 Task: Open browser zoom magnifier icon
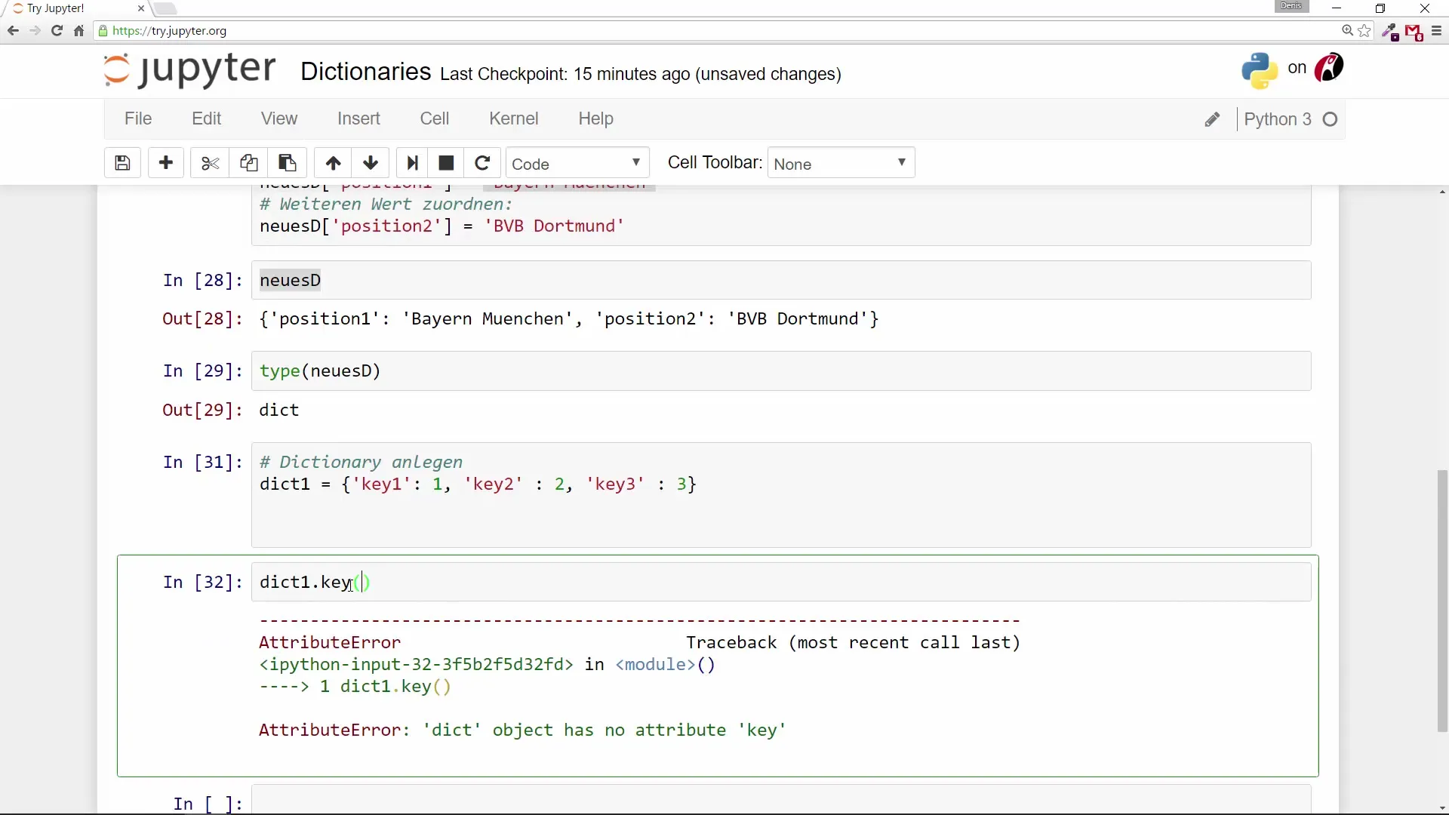click(x=1347, y=31)
